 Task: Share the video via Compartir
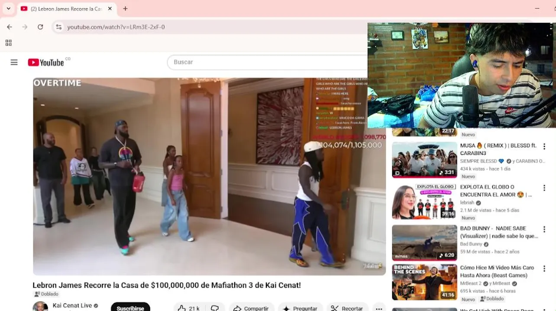pos(251,308)
